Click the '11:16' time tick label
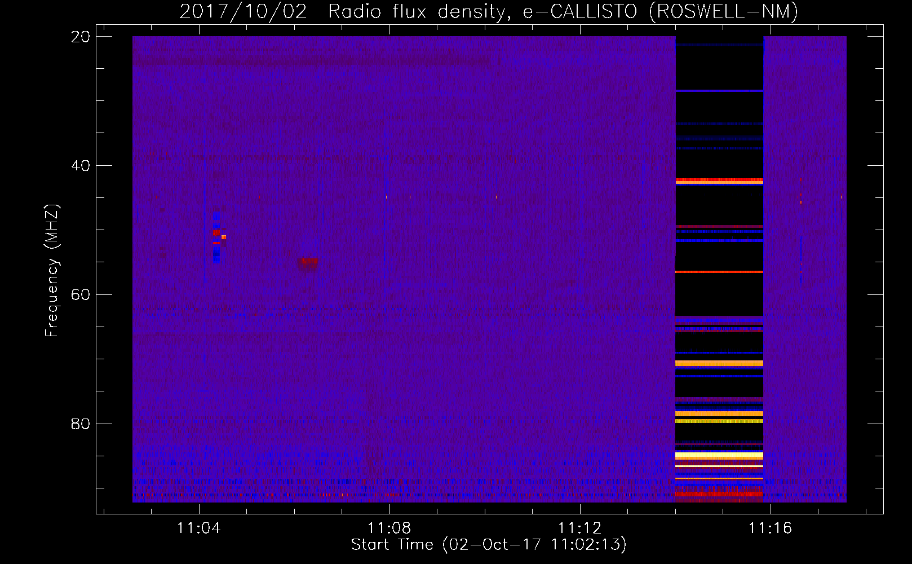Screen dimensions: 912x564 click(771, 528)
